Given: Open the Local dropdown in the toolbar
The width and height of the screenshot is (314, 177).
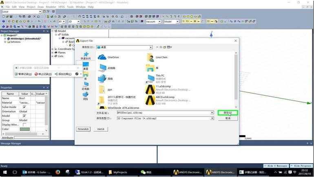Looking at the screenshot, I should [40, 11].
